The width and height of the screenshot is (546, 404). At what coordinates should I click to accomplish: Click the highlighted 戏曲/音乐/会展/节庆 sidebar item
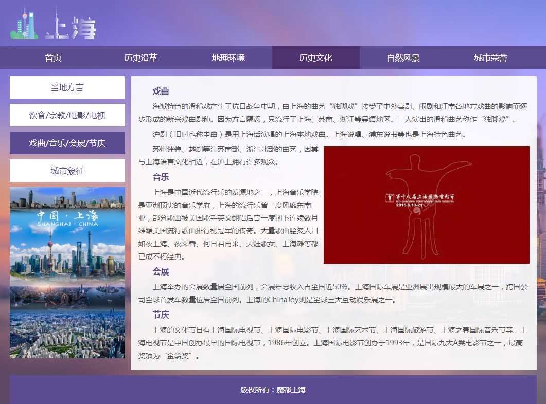pyautogui.click(x=67, y=143)
